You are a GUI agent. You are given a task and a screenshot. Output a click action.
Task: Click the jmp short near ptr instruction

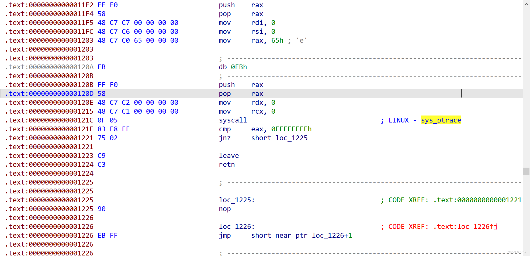click(x=285, y=236)
